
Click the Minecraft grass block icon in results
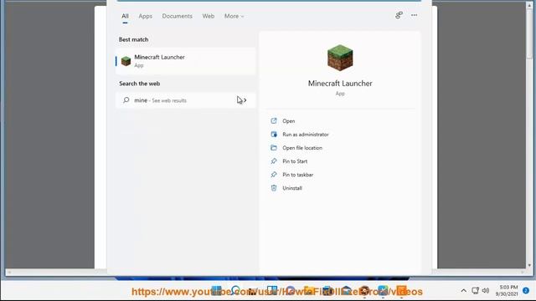126,61
